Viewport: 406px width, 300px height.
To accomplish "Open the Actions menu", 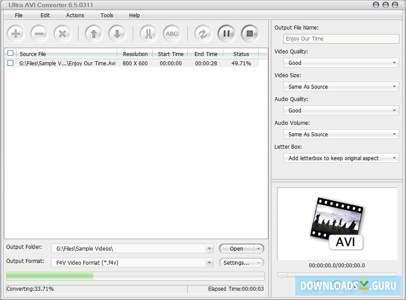I will 75,15.
